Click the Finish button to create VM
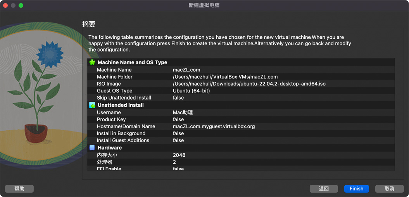 [356, 189]
